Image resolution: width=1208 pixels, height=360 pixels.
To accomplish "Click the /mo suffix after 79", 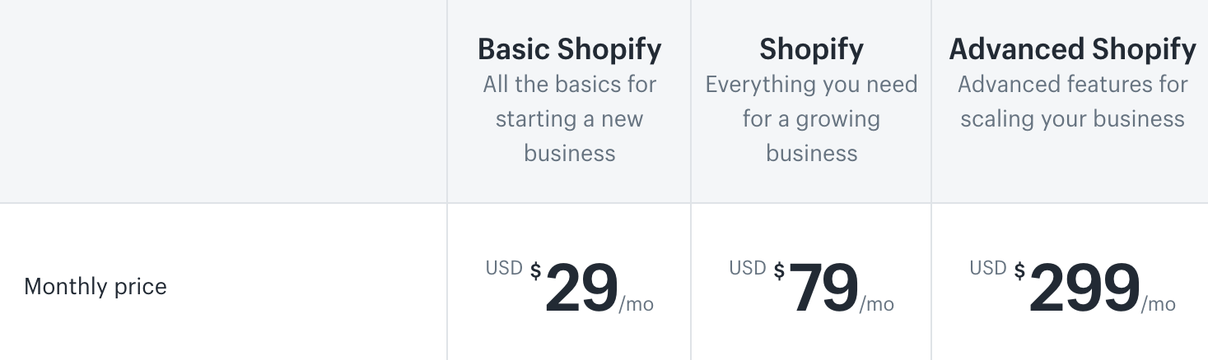I will click(x=877, y=304).
